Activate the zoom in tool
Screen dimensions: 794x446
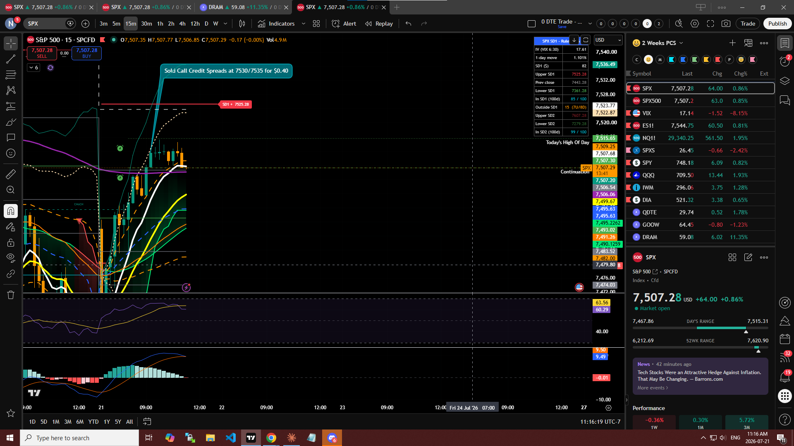11,190
